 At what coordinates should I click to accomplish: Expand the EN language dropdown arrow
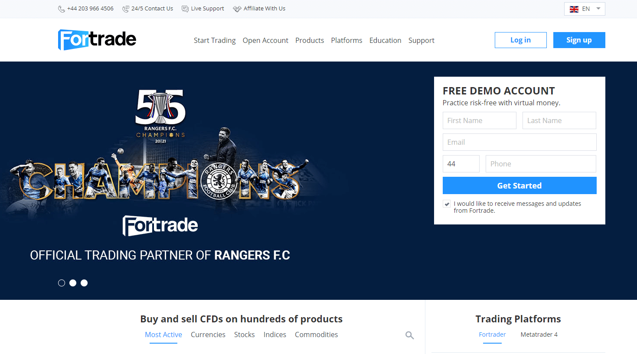point(598,9)
